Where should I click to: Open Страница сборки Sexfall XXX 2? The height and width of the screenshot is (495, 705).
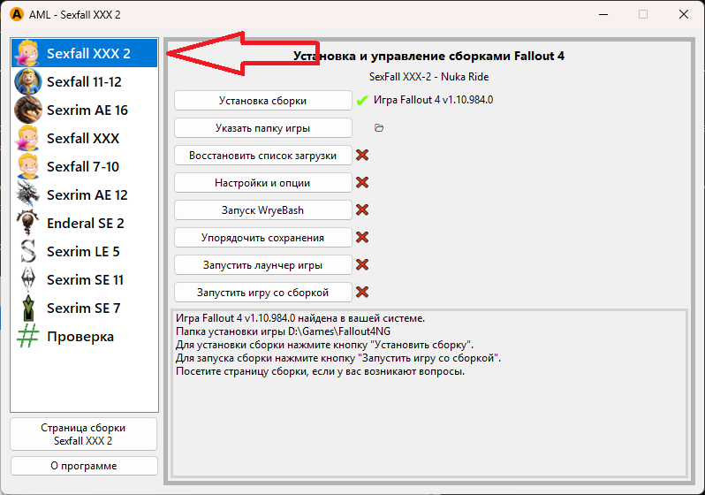84,434
